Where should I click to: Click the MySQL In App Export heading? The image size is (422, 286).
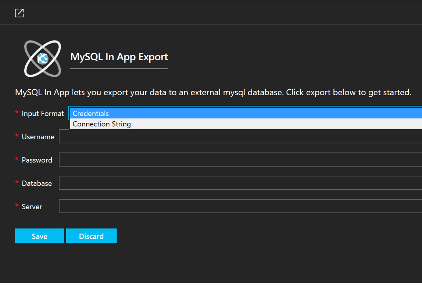click(119, 57)
